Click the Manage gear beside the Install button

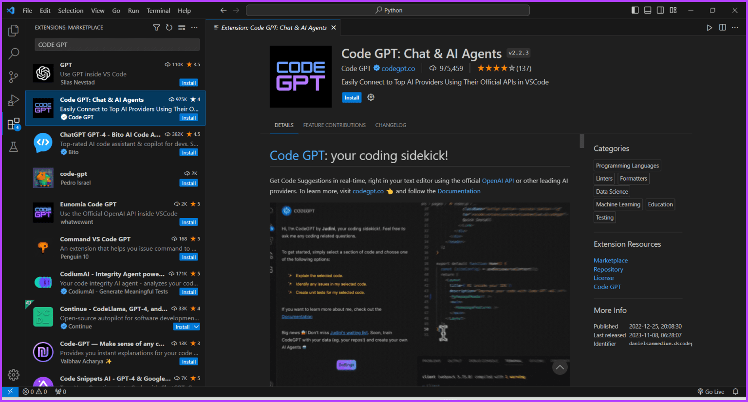pos(371,97)
